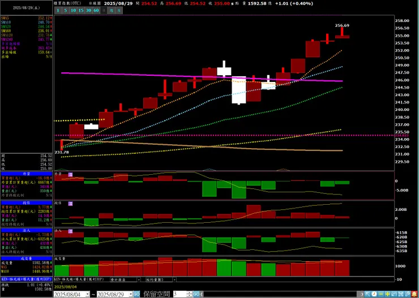Select the 外資 blue panel header
This screenshot has height=298, width=419.
coord(27,174)
